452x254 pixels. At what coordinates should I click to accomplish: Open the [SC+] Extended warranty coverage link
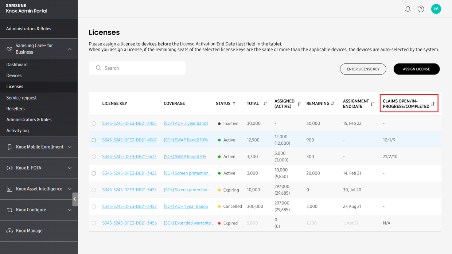click(x=189, y=223)
